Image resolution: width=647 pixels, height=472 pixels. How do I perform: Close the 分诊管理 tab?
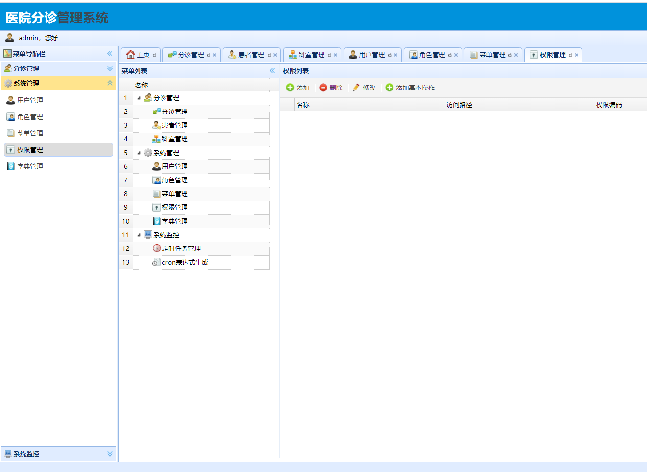214,55
